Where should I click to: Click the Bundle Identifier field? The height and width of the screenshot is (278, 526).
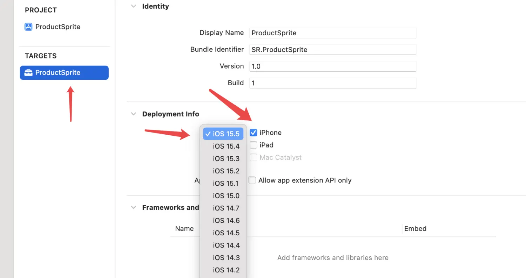pyautogui.click(x=332, y=50)
